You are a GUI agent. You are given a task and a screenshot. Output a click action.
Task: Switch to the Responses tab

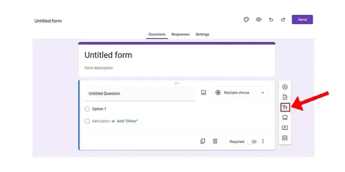point(180,34)
